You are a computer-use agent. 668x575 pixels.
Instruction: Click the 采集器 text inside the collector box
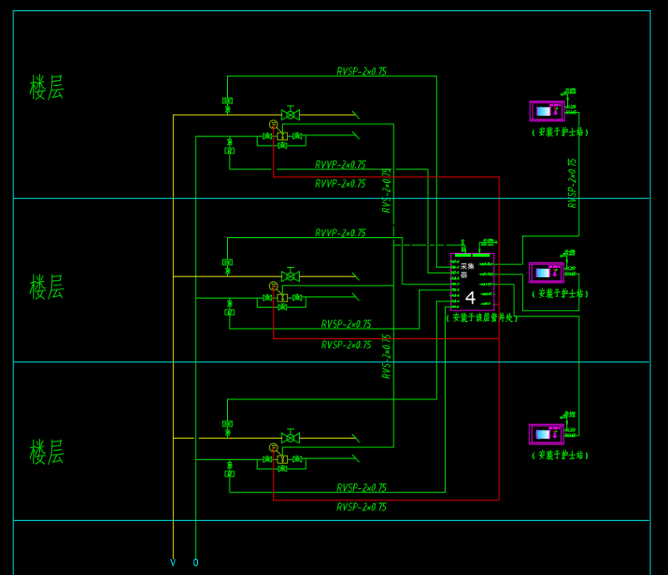coord(468,270)
